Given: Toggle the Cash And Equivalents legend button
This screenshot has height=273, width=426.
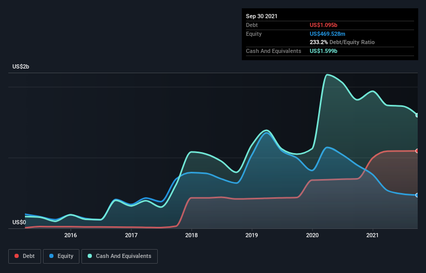Looking at the screenshot, I should (x=119, y=256).
